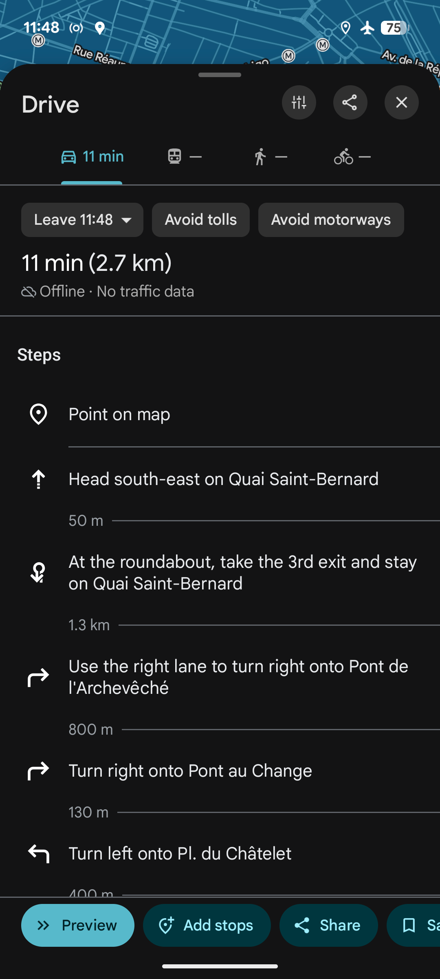This screenshot has width=440, height=979.
Task: Tap the turn right onto Pont au Change step
Action: [190, 771]
